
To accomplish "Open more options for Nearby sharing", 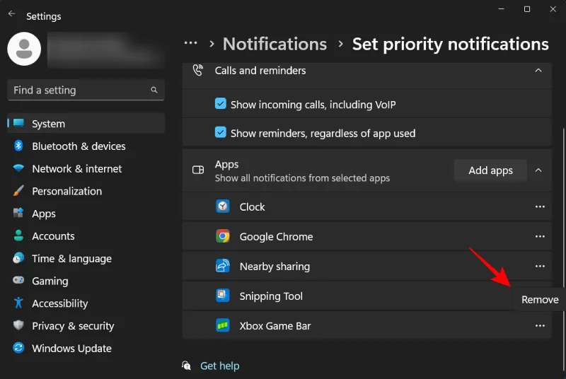I will [540, 266].
